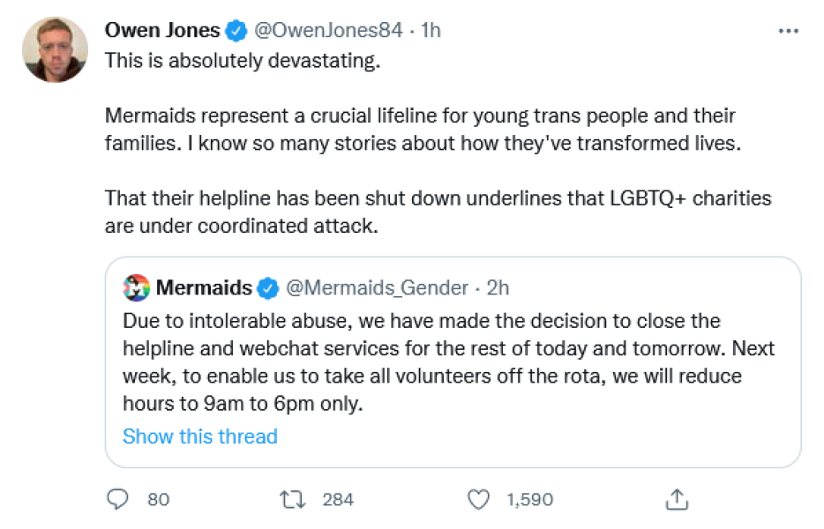Open the reply dialog for this tweet
This screenshot has height=529, width=824.
[x=118, y=499]
